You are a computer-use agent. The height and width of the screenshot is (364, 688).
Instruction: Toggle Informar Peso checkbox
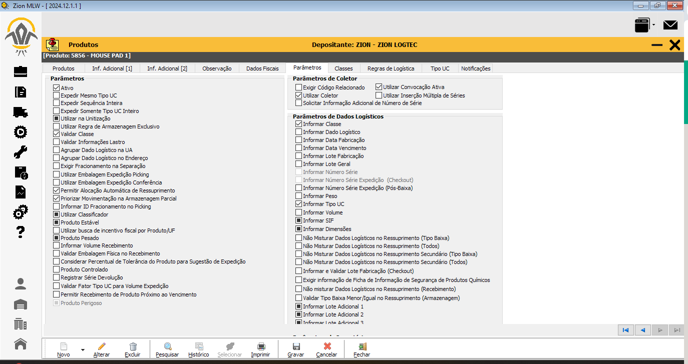[x=299, y=196]
